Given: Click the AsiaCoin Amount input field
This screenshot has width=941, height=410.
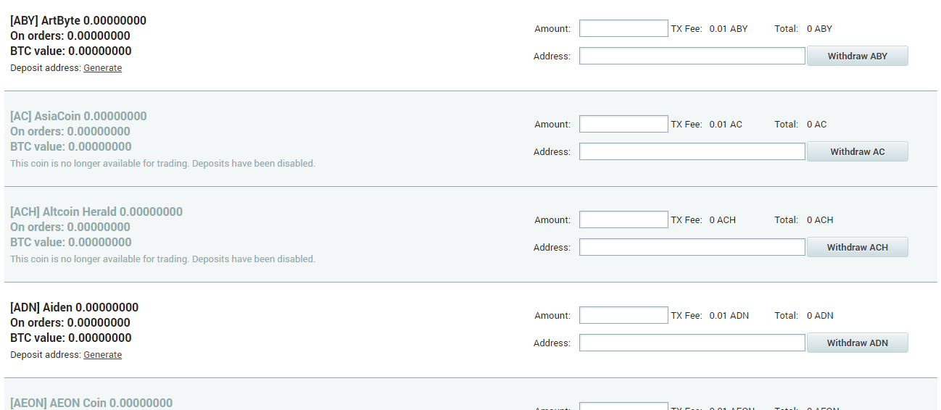Looking at the screenshot, I should [x=623, y=124].
